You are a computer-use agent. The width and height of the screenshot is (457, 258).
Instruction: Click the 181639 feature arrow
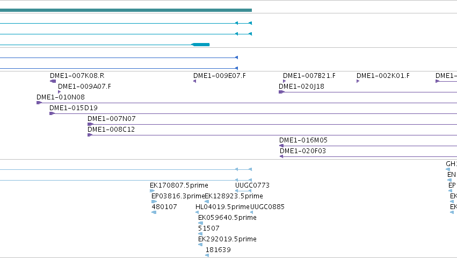pyautogui.click(x=207, y=255)
